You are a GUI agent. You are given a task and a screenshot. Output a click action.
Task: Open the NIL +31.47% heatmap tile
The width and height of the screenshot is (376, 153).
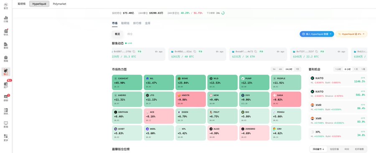pyautogui.click(x=159, y=83)
